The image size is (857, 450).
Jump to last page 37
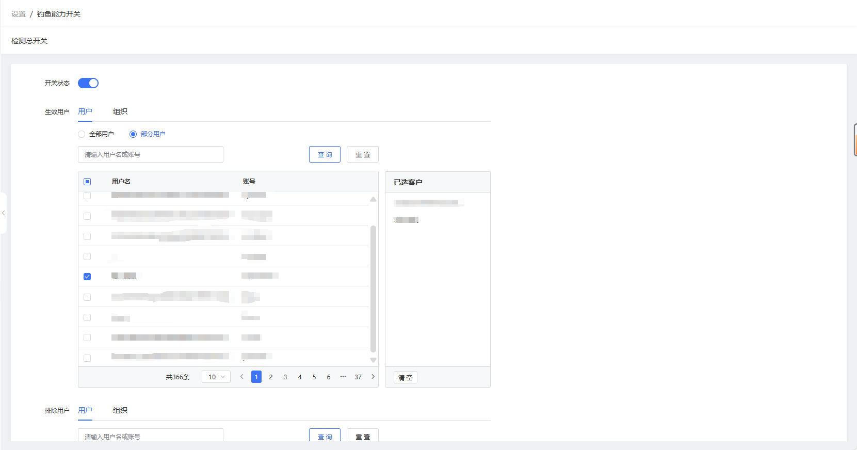click(x=358, y=377)
